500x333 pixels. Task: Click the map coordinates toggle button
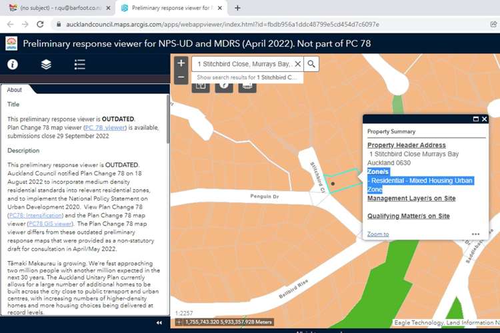click(x=180, y=322)
